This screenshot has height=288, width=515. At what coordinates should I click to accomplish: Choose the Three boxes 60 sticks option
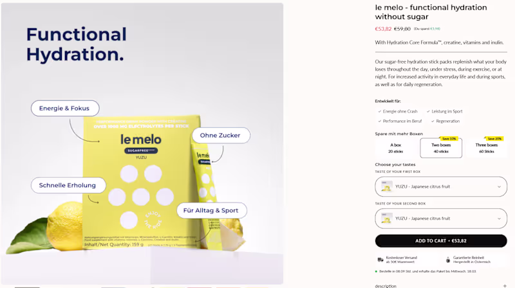point(486,148)
